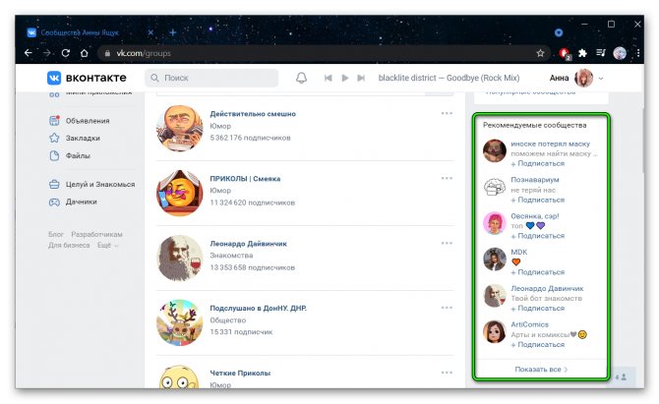Image resolution: width=659 pixels, height=404 pixels.
Task: Open the Анна profile menu arrow
Action: pos(601,78)
